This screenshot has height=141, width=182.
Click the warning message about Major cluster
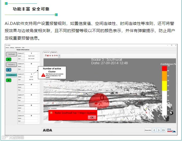[75, 113]
